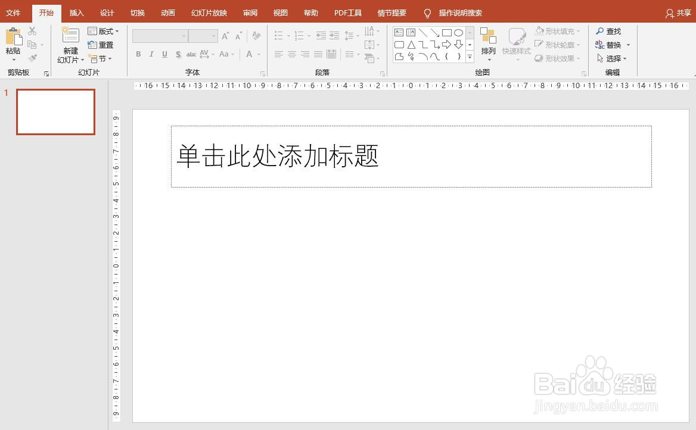Select the curved line shape tool
The height and width of the screenshot is (430, 696).
pyautogui.click(x=434, y=57)
